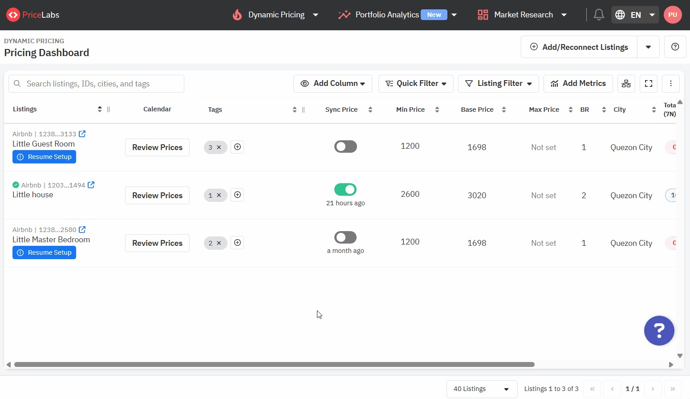Click the PriceLabs logo
This screenshot has width=690, height=399.
coord(32,15)
